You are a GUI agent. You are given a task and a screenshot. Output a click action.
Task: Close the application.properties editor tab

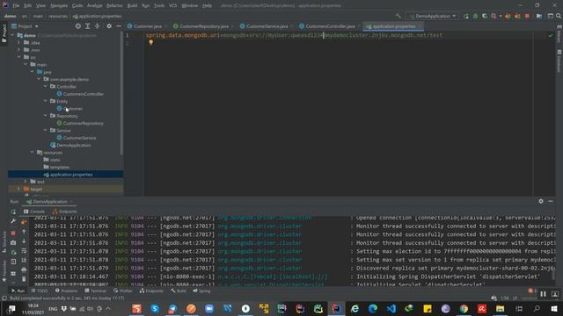point(420,26)
